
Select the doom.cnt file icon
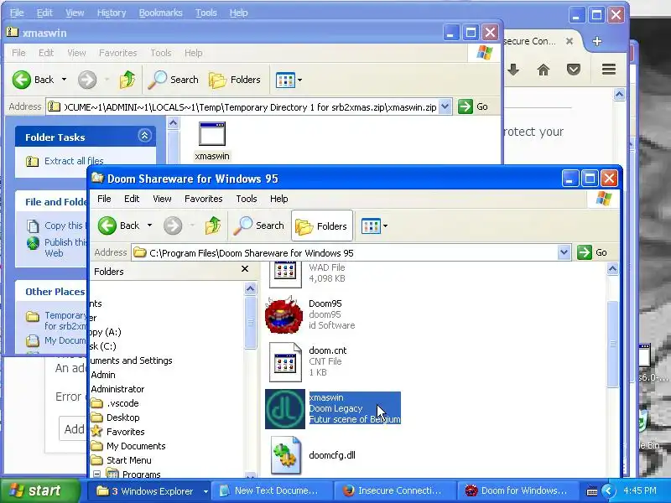click(x=285, y=362)
